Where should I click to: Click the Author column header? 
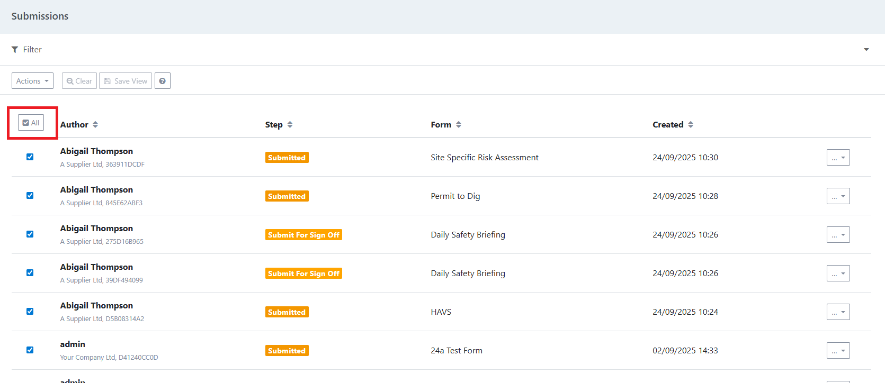click(x=74, y=125)
